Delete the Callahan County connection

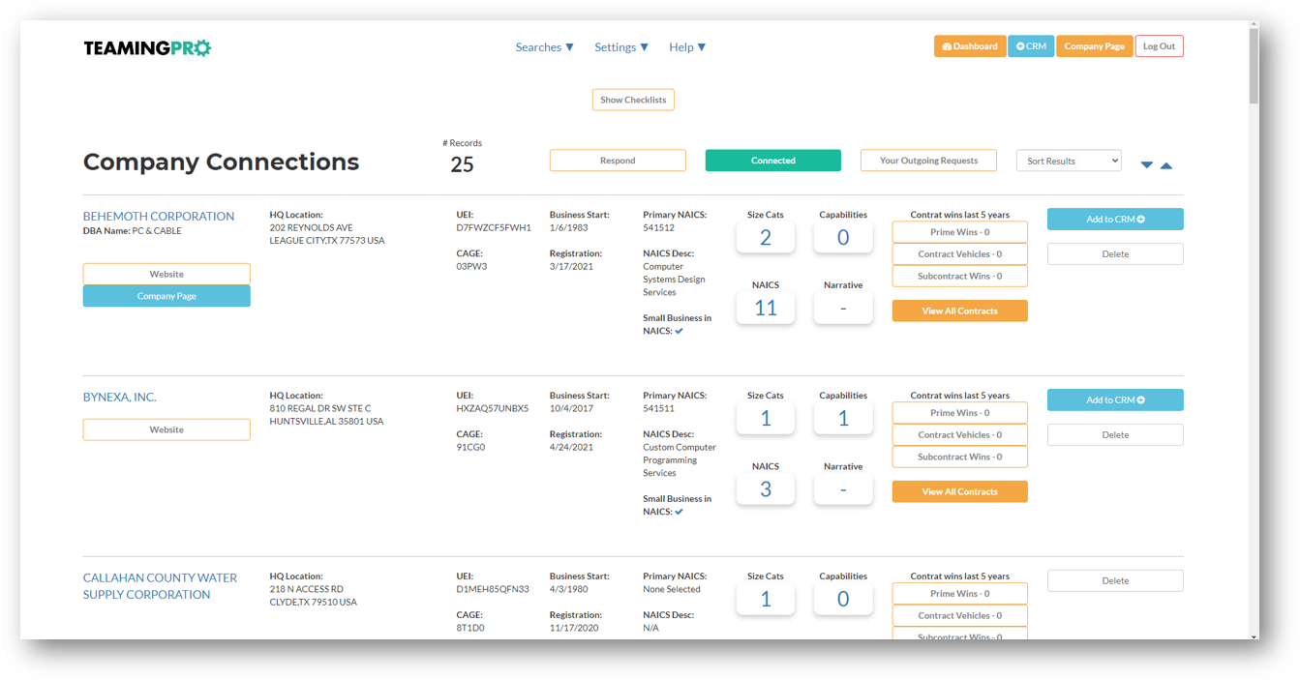1115,581
